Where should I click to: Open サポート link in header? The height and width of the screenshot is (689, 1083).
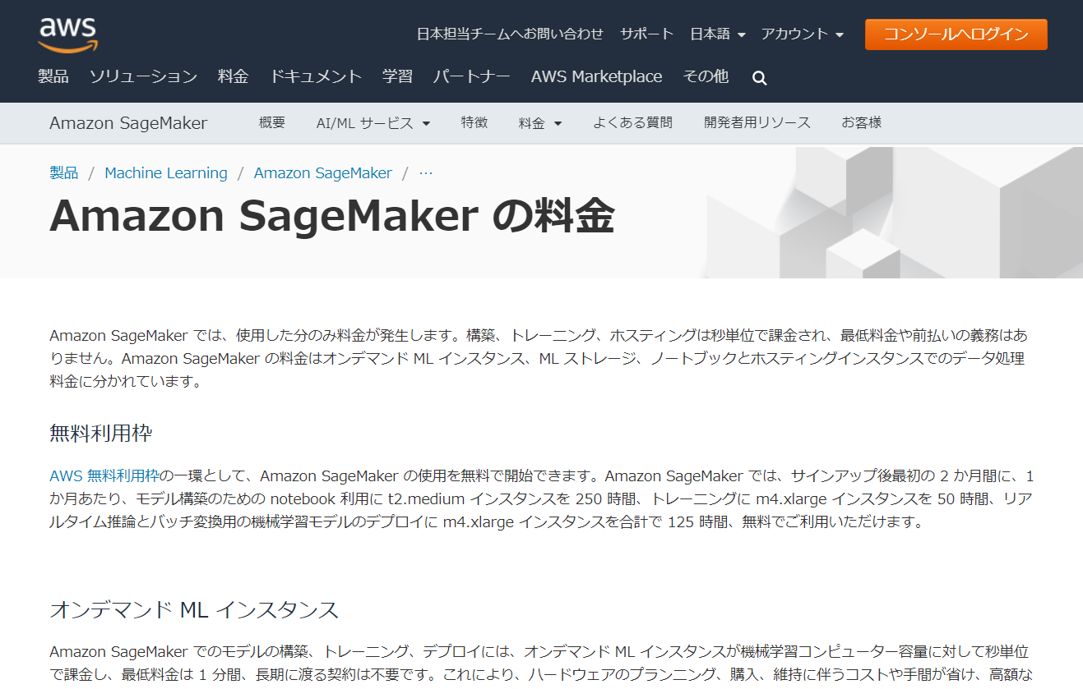646,34
